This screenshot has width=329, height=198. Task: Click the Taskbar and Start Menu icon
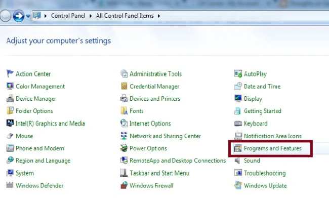pos(124,173)
